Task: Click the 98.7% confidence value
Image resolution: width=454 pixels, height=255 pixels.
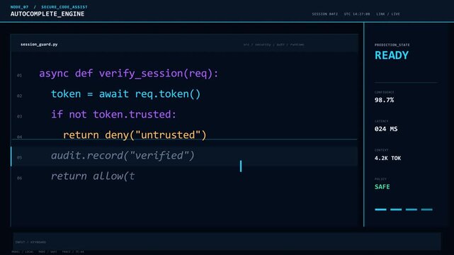Action: click(x=384, y=100)
